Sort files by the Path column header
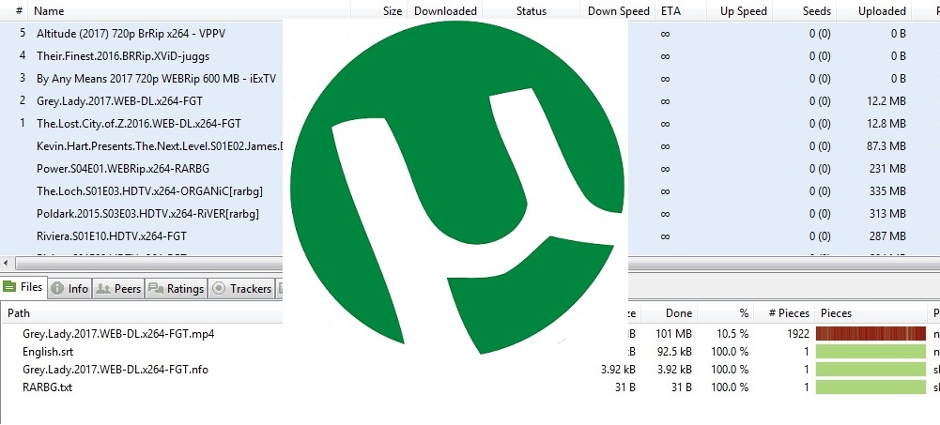 tap(18, 313)
